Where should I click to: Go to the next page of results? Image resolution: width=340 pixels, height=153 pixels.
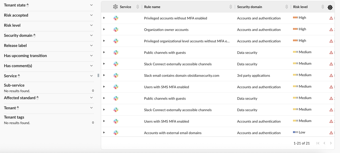(331, 143)
